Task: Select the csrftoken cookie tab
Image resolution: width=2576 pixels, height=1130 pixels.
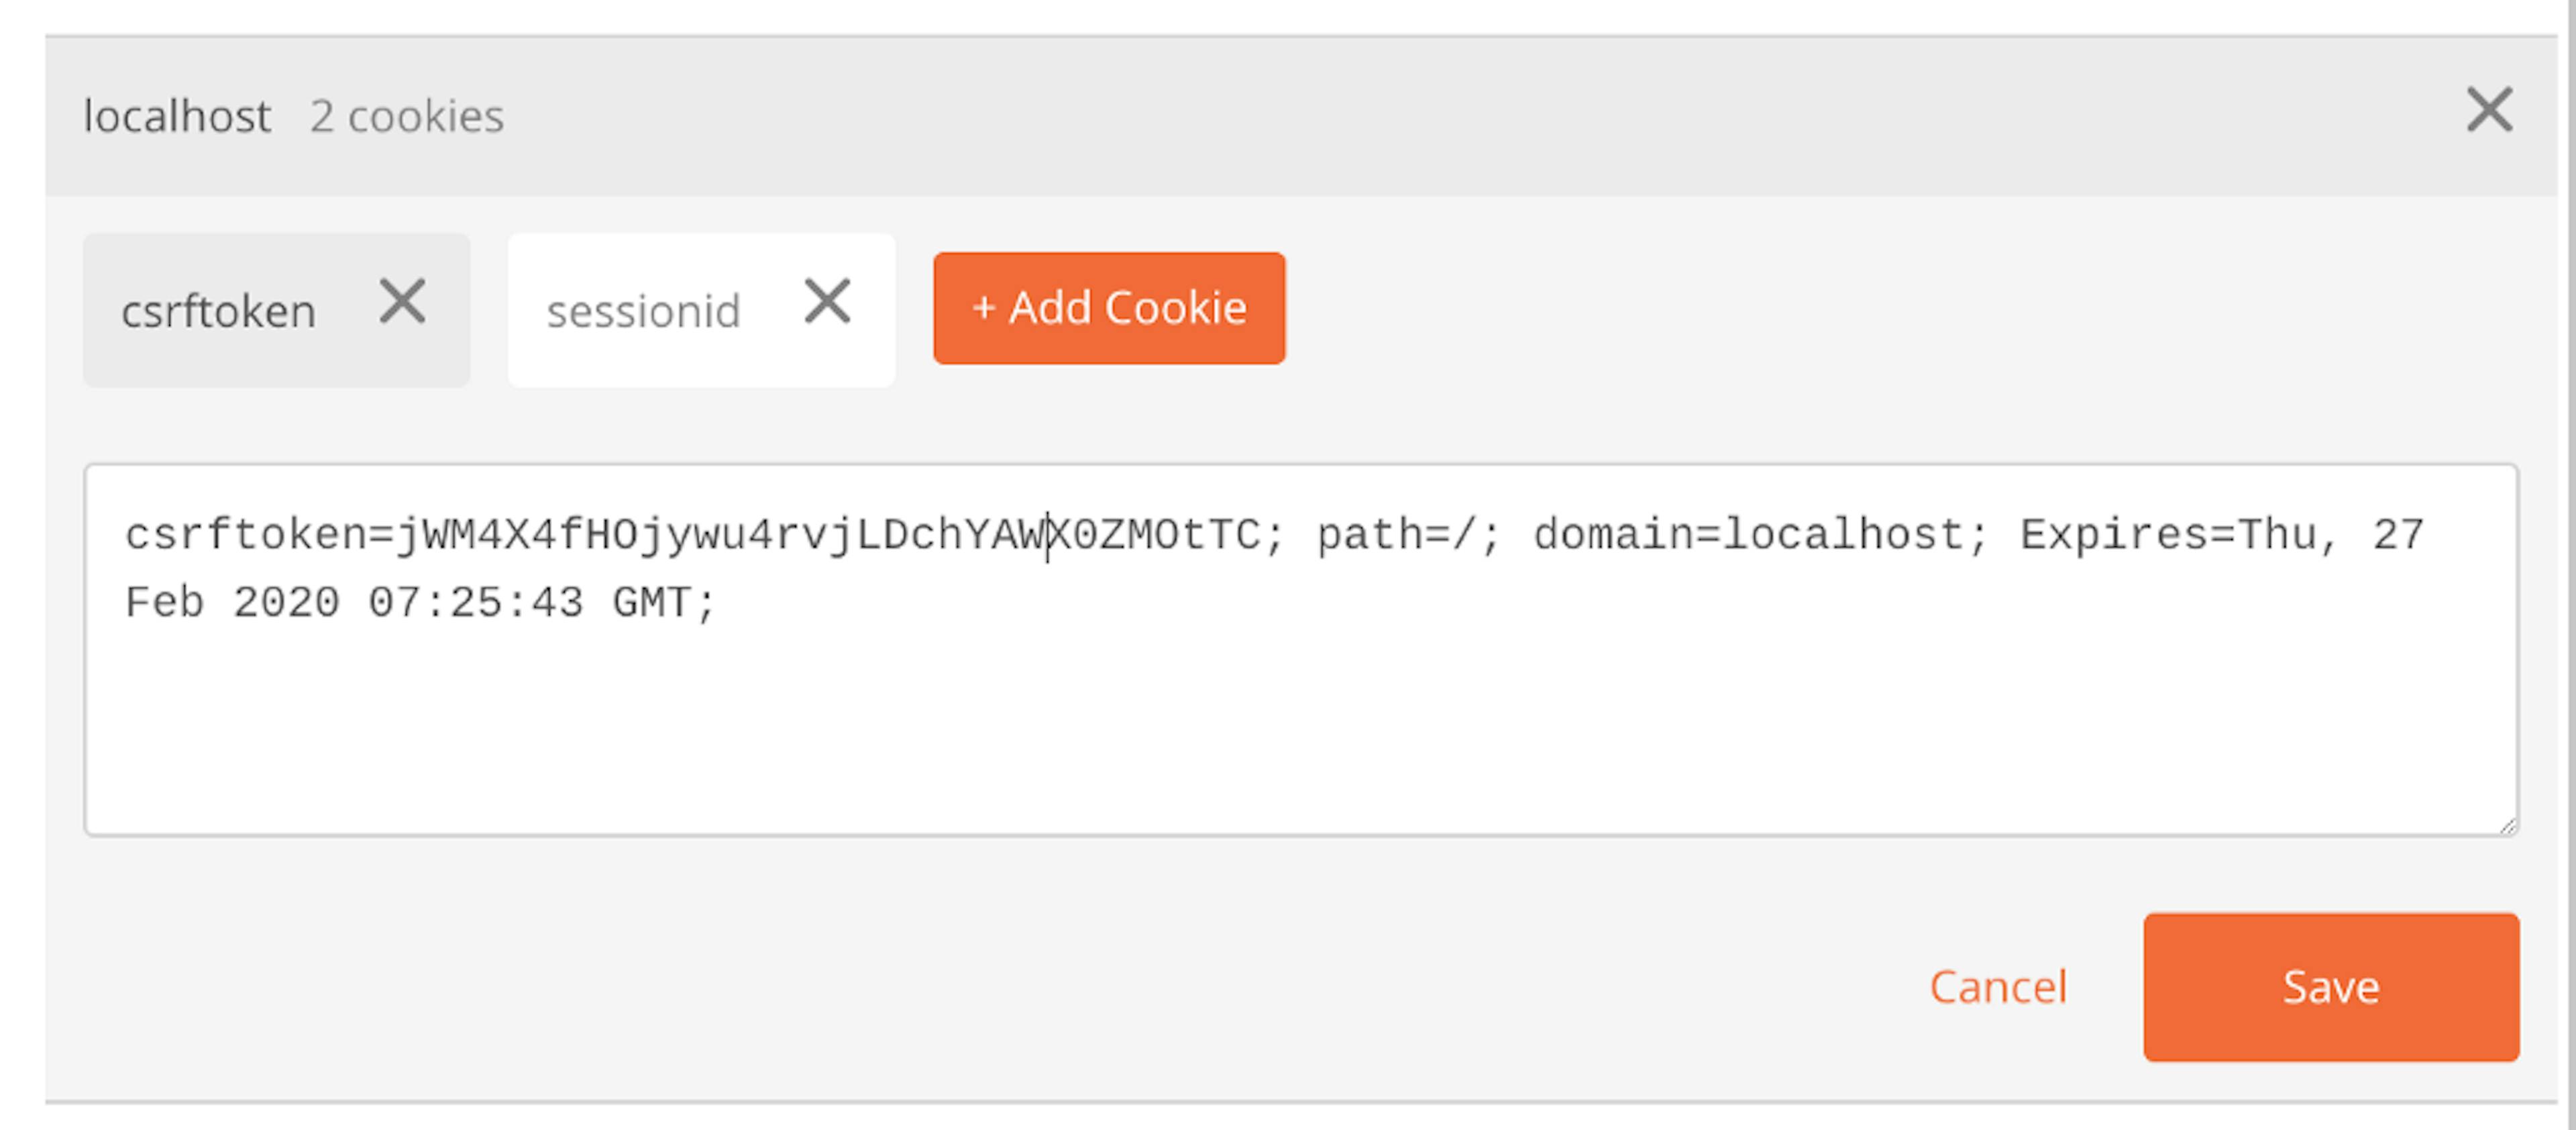Action: pyautogui.click(x=218, y=310)
